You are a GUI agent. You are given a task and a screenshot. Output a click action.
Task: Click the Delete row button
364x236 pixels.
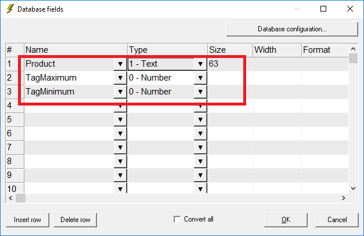(x=75, y=220)
